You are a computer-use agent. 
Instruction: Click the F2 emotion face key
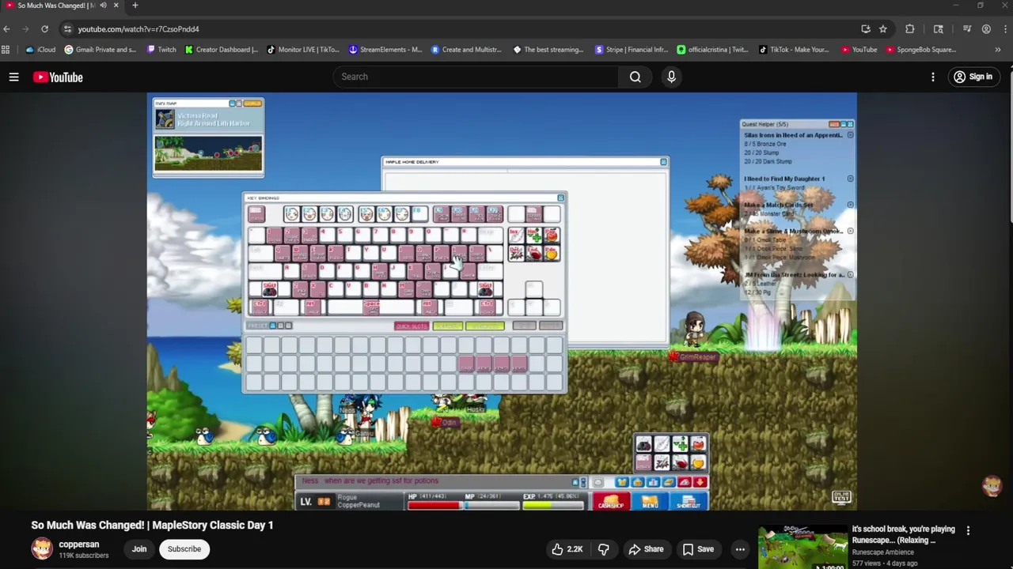tap(309, 214)
